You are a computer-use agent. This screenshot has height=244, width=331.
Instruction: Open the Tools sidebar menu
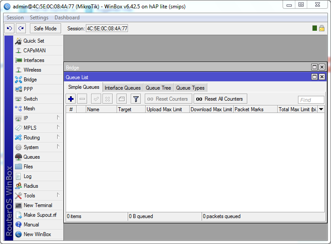38,196
